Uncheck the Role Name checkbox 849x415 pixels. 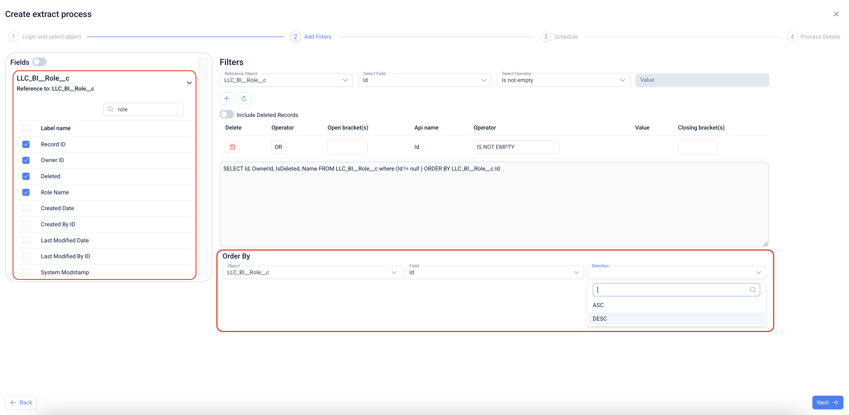pyautogui.click(x=26, y=192)
